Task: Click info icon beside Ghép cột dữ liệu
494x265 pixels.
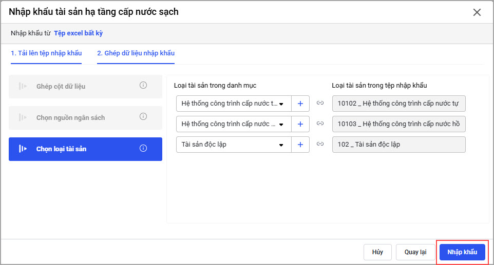Action: click(x=143, y=86)
